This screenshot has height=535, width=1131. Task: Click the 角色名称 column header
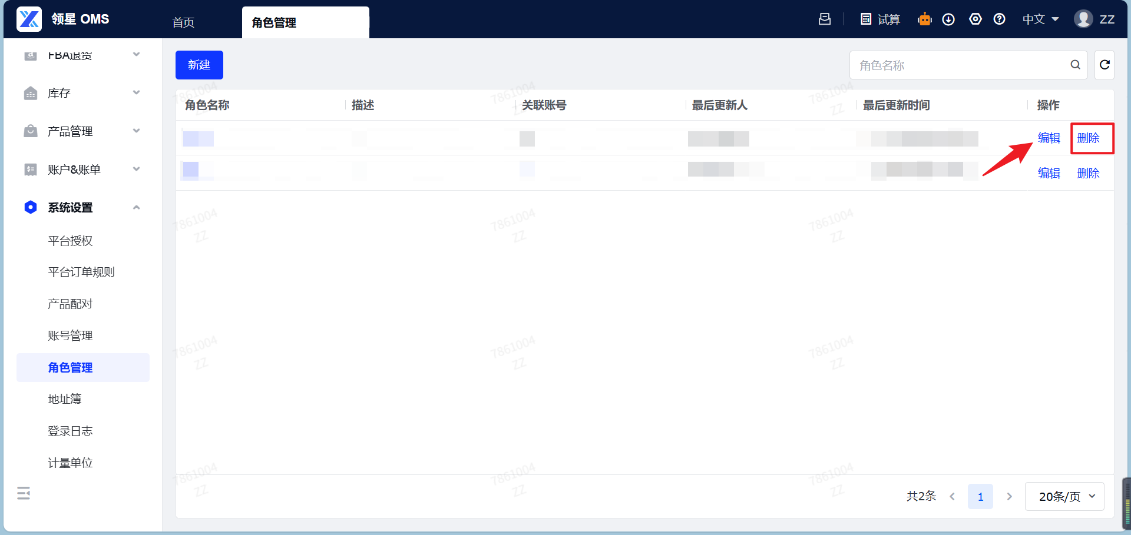point(207,105)
